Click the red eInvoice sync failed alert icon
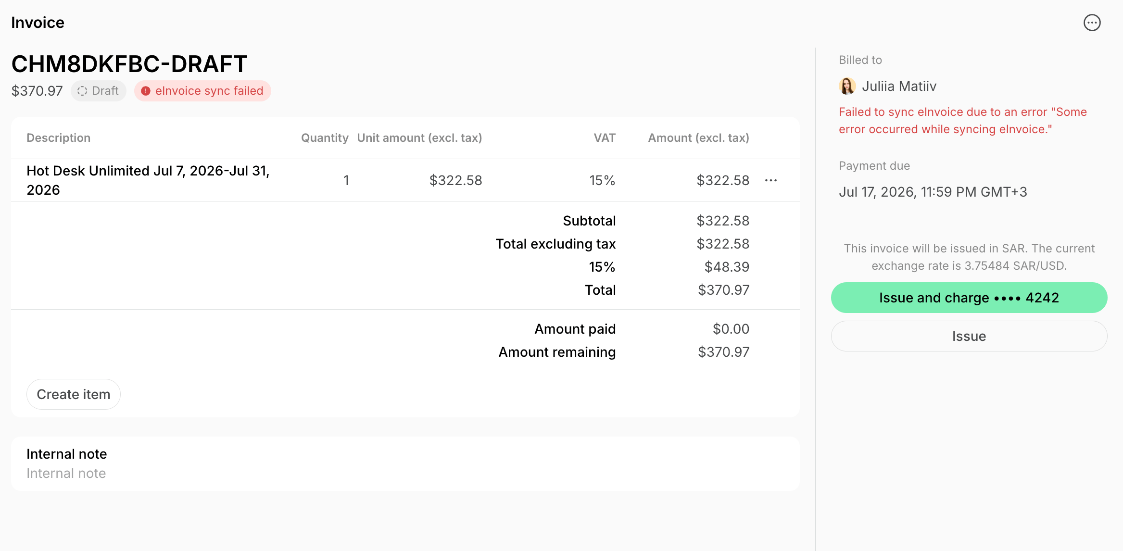This screenshot has height=551, width=1123. [x=146, y=91]
